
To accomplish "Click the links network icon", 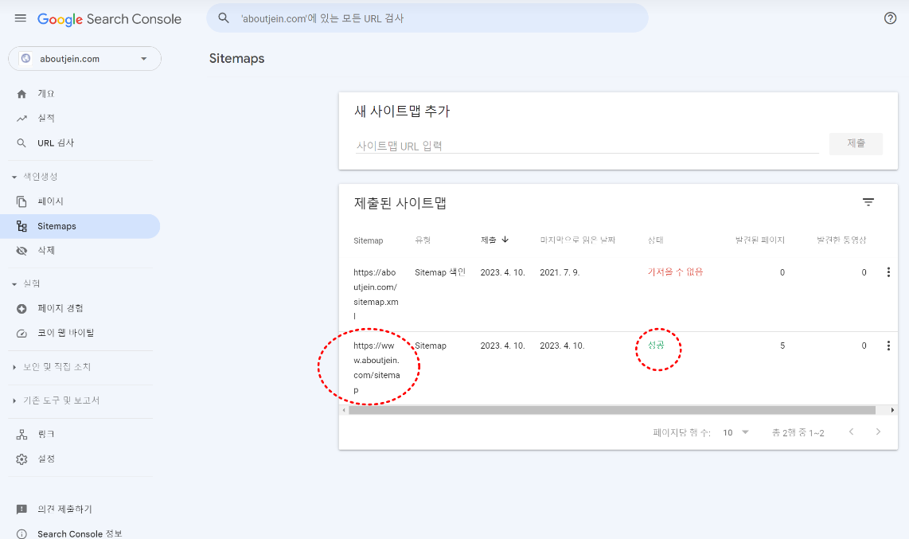I will (x=21, y=434).
